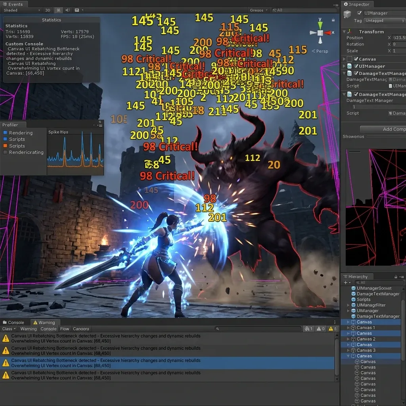
Task: Switch to the Events tab
Action: click(13, 4)
